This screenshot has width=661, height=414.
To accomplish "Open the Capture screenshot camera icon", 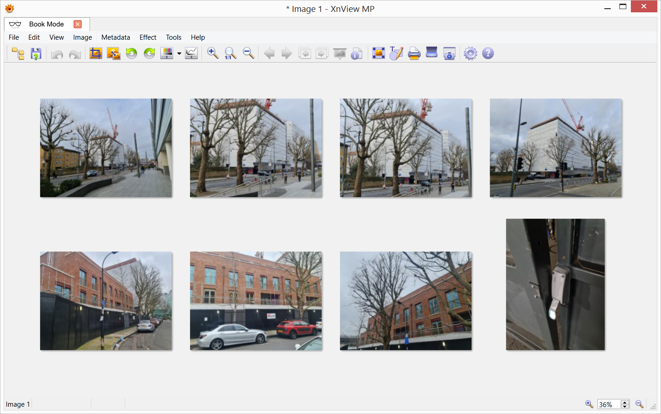I will (449, 53).
